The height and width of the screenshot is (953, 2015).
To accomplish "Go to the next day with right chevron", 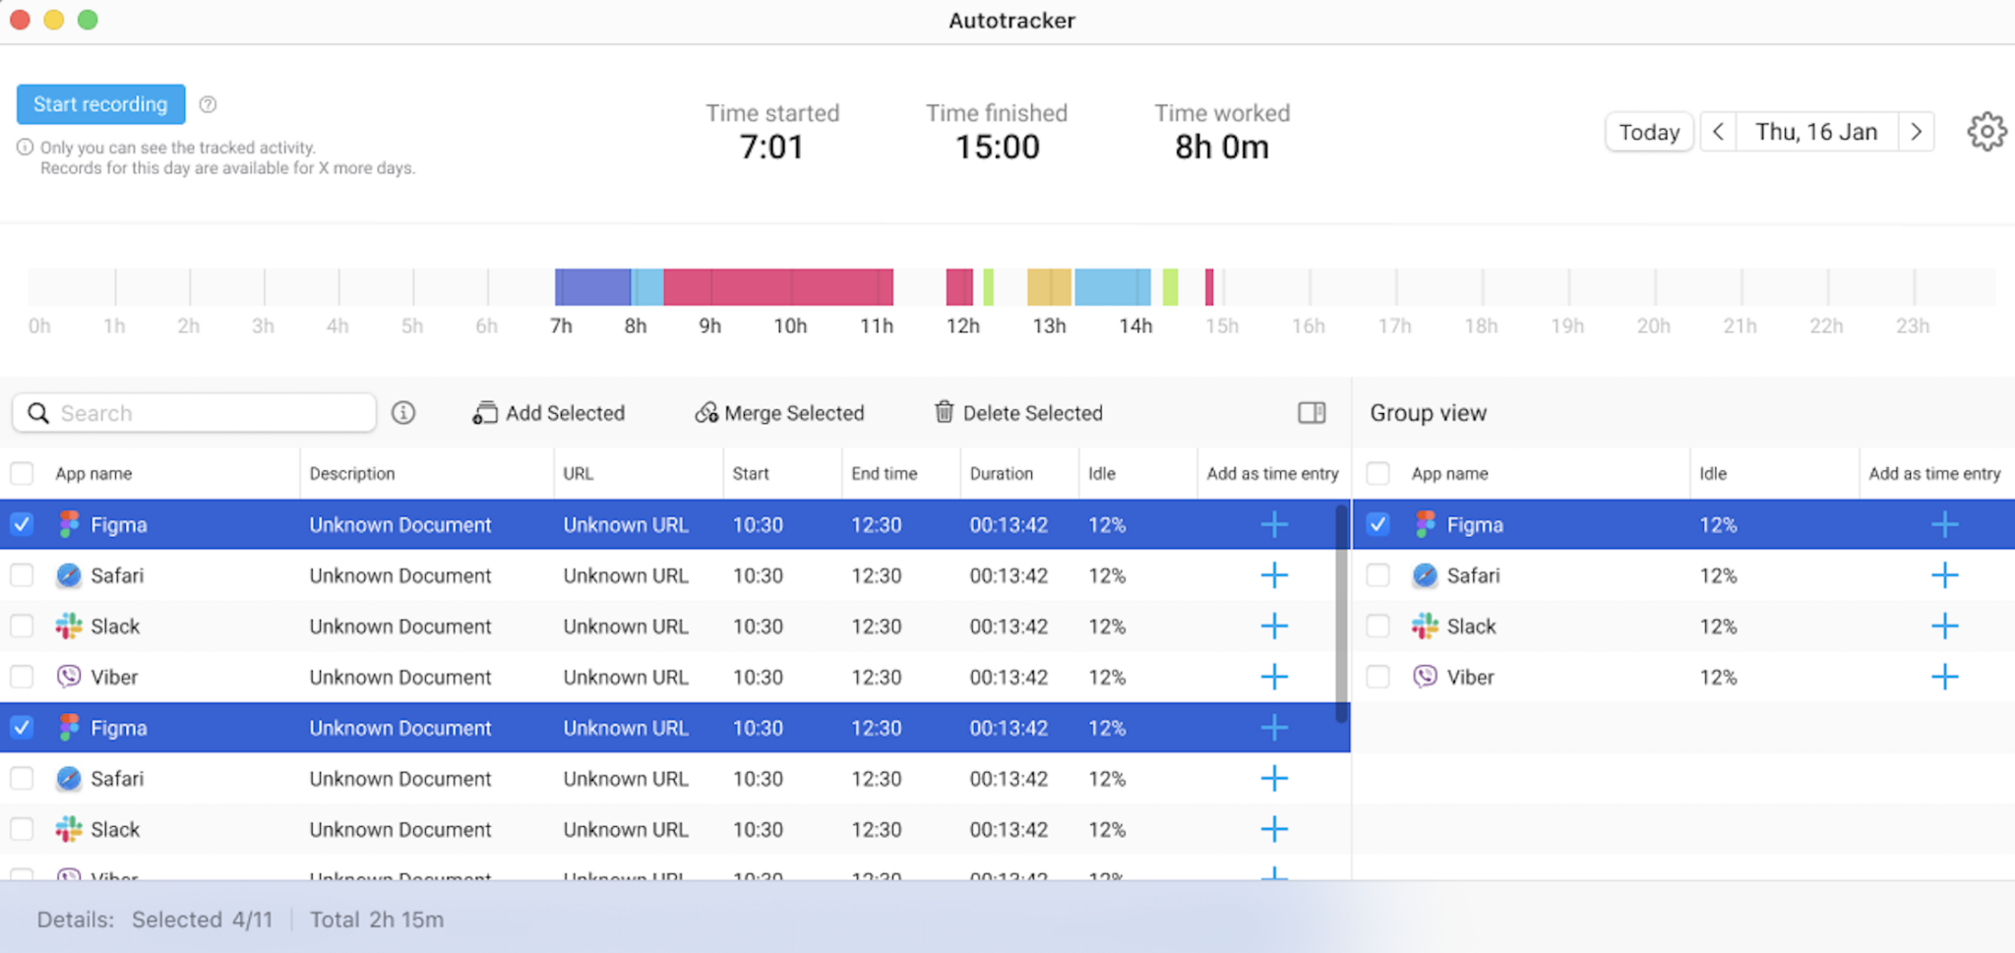I will click(x=1916, y=132).
